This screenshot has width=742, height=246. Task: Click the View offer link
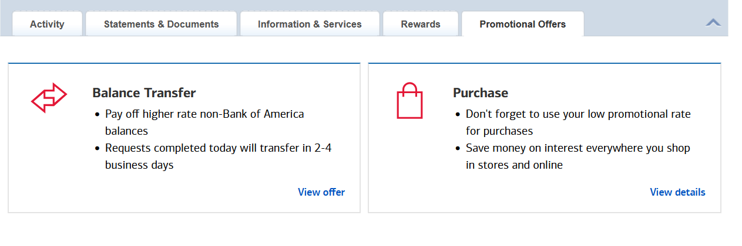click(x=321, y=192)
